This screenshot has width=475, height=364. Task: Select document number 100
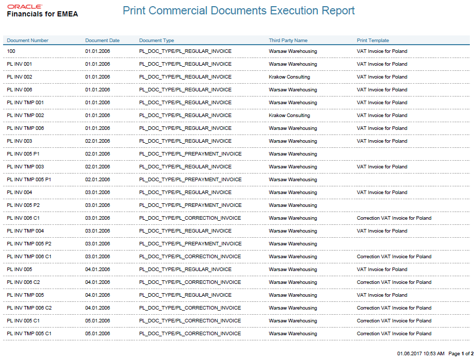coord(11,51)
